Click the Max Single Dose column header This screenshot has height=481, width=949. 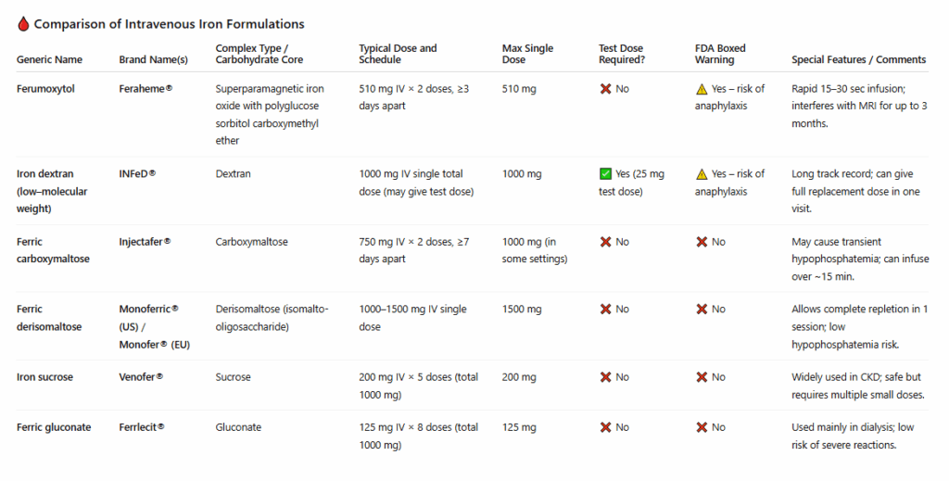click(528, 54)
